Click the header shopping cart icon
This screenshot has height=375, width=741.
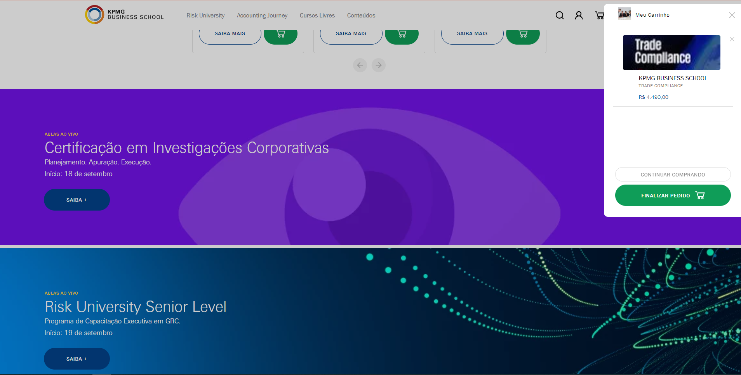[x=599, y=15]
